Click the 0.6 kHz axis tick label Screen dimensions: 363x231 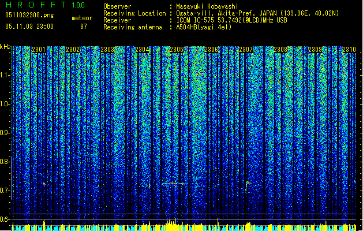pos(5,219)
